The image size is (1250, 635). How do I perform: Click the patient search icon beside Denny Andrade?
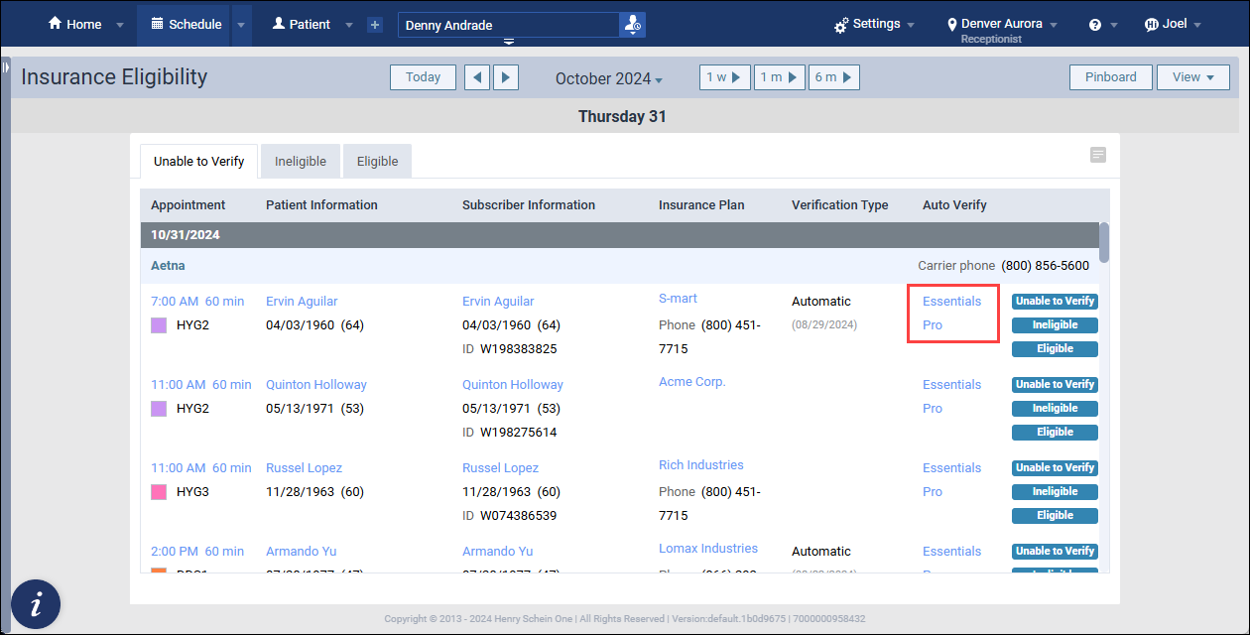632,25
